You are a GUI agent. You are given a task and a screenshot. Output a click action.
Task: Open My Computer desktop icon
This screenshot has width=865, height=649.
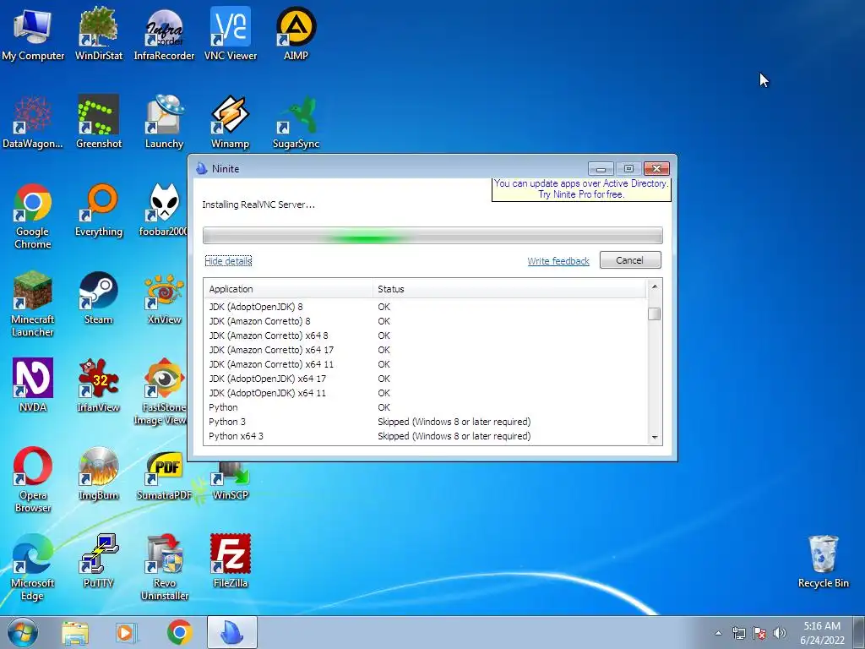33,33
